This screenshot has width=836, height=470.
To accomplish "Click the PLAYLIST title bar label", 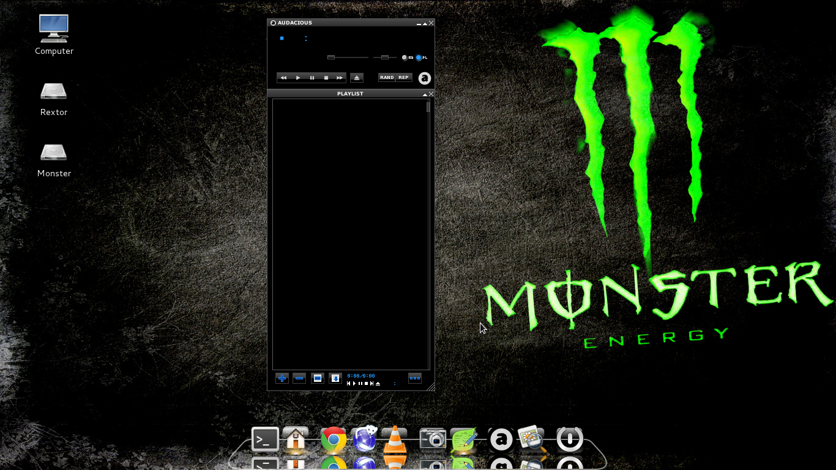I will (350, 94).
